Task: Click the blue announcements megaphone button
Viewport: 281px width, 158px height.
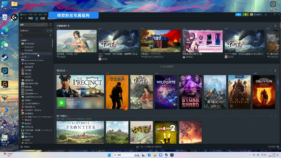Action: point(238,14)
